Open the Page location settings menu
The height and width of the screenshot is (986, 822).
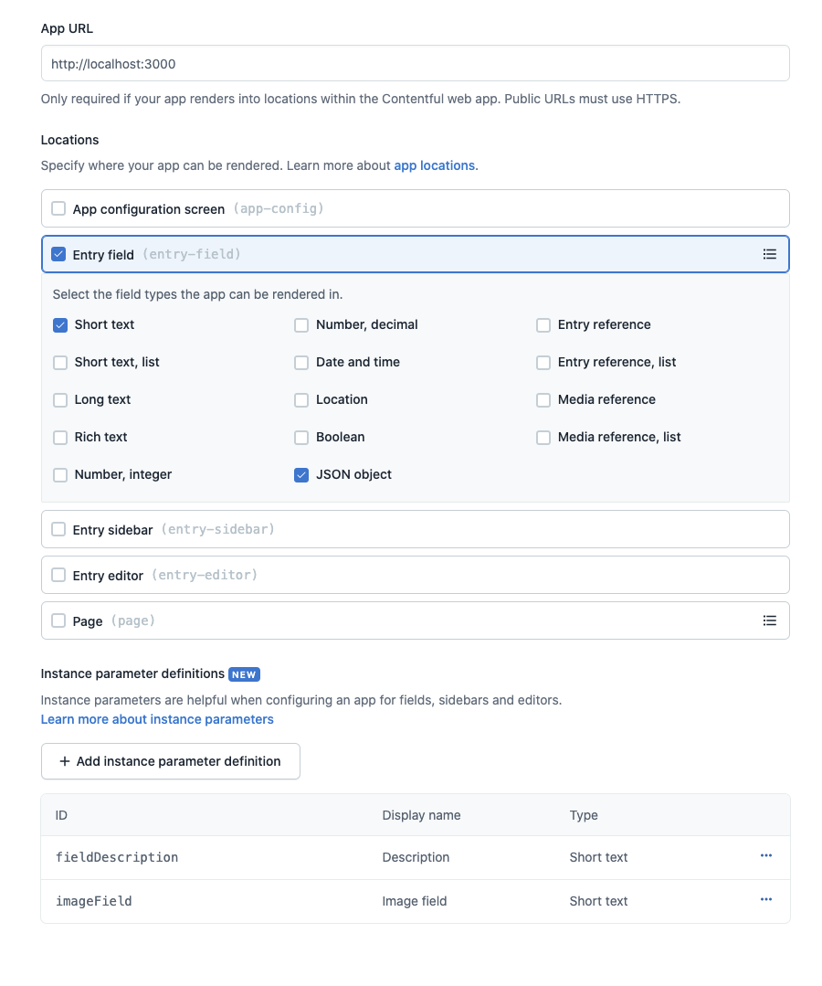770,620
